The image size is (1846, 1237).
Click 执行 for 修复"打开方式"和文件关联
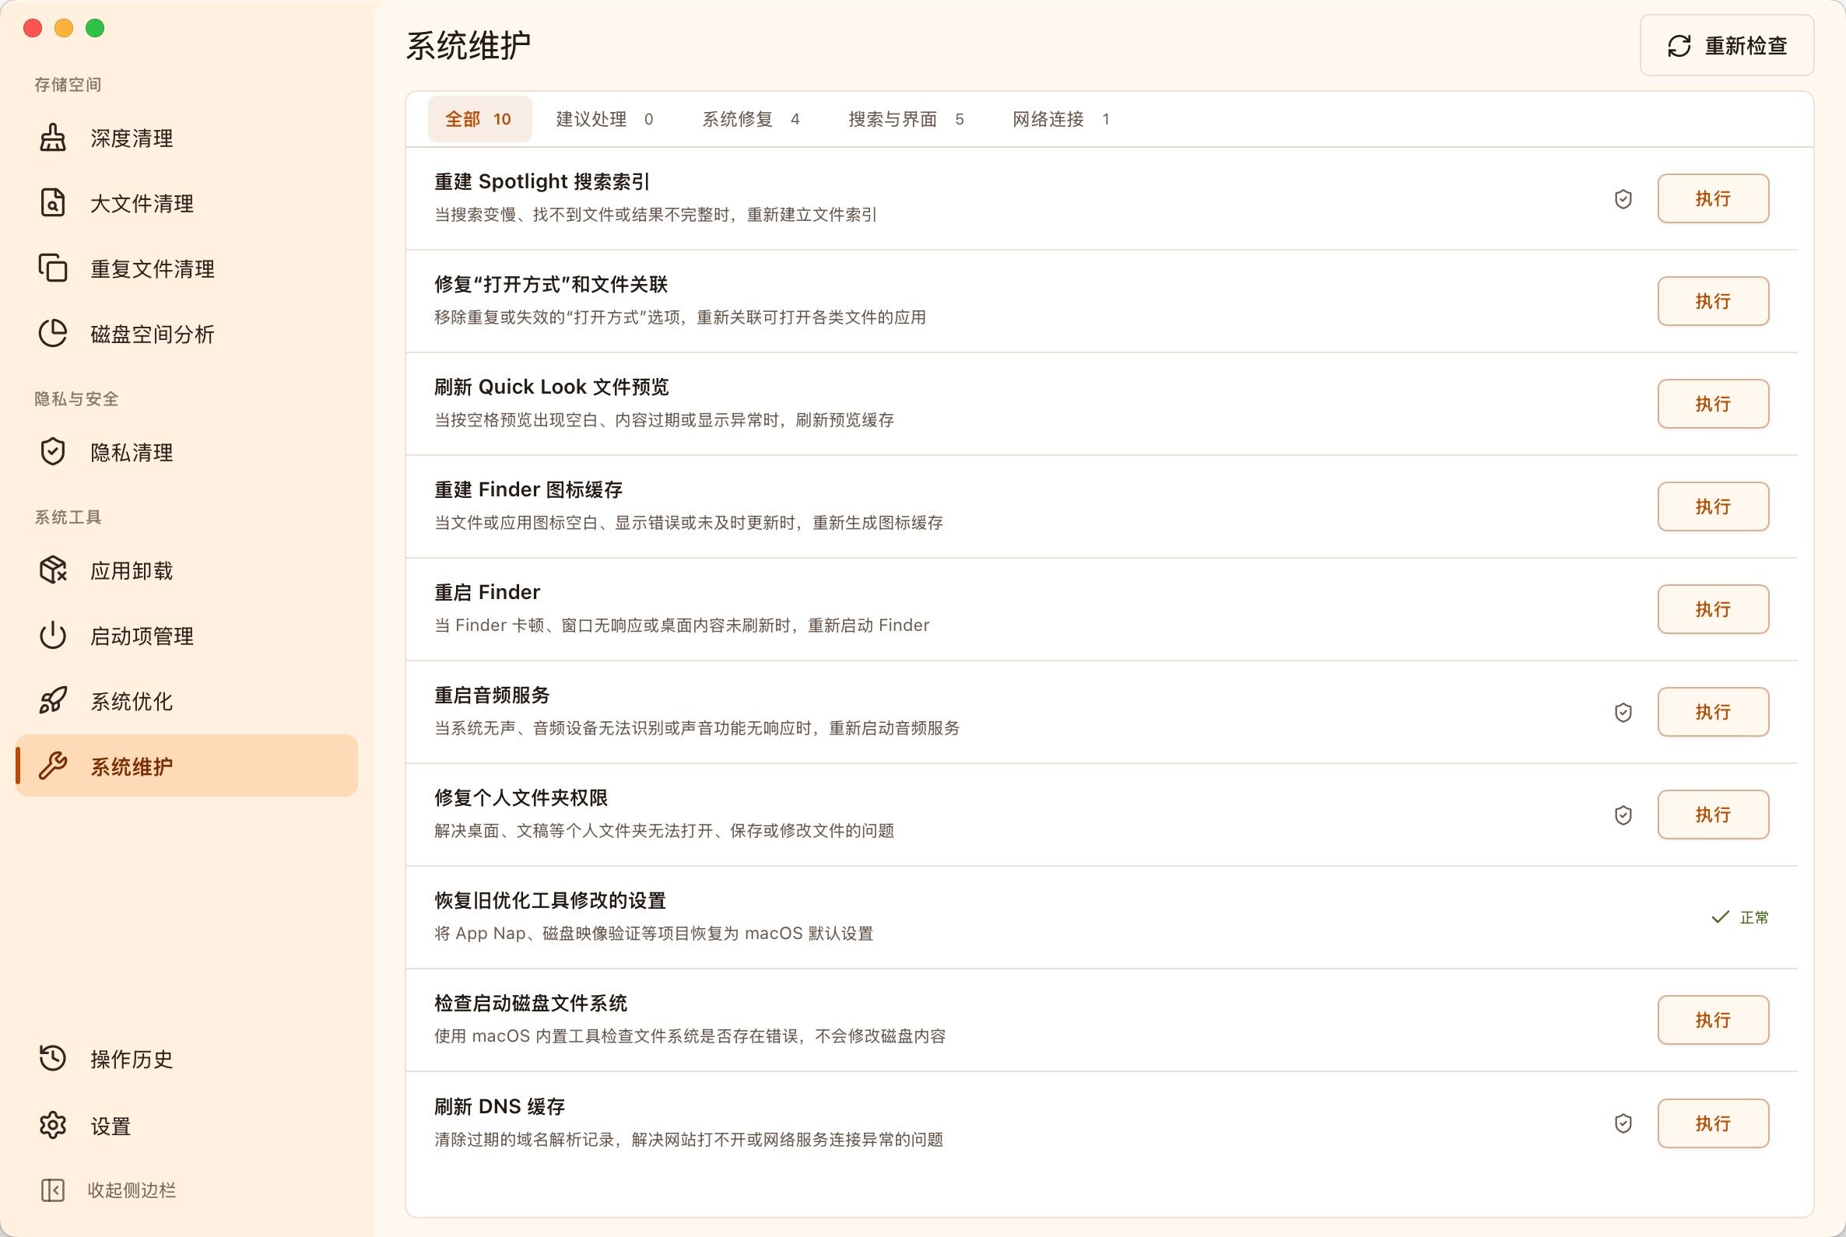(x=1713, y=301)
